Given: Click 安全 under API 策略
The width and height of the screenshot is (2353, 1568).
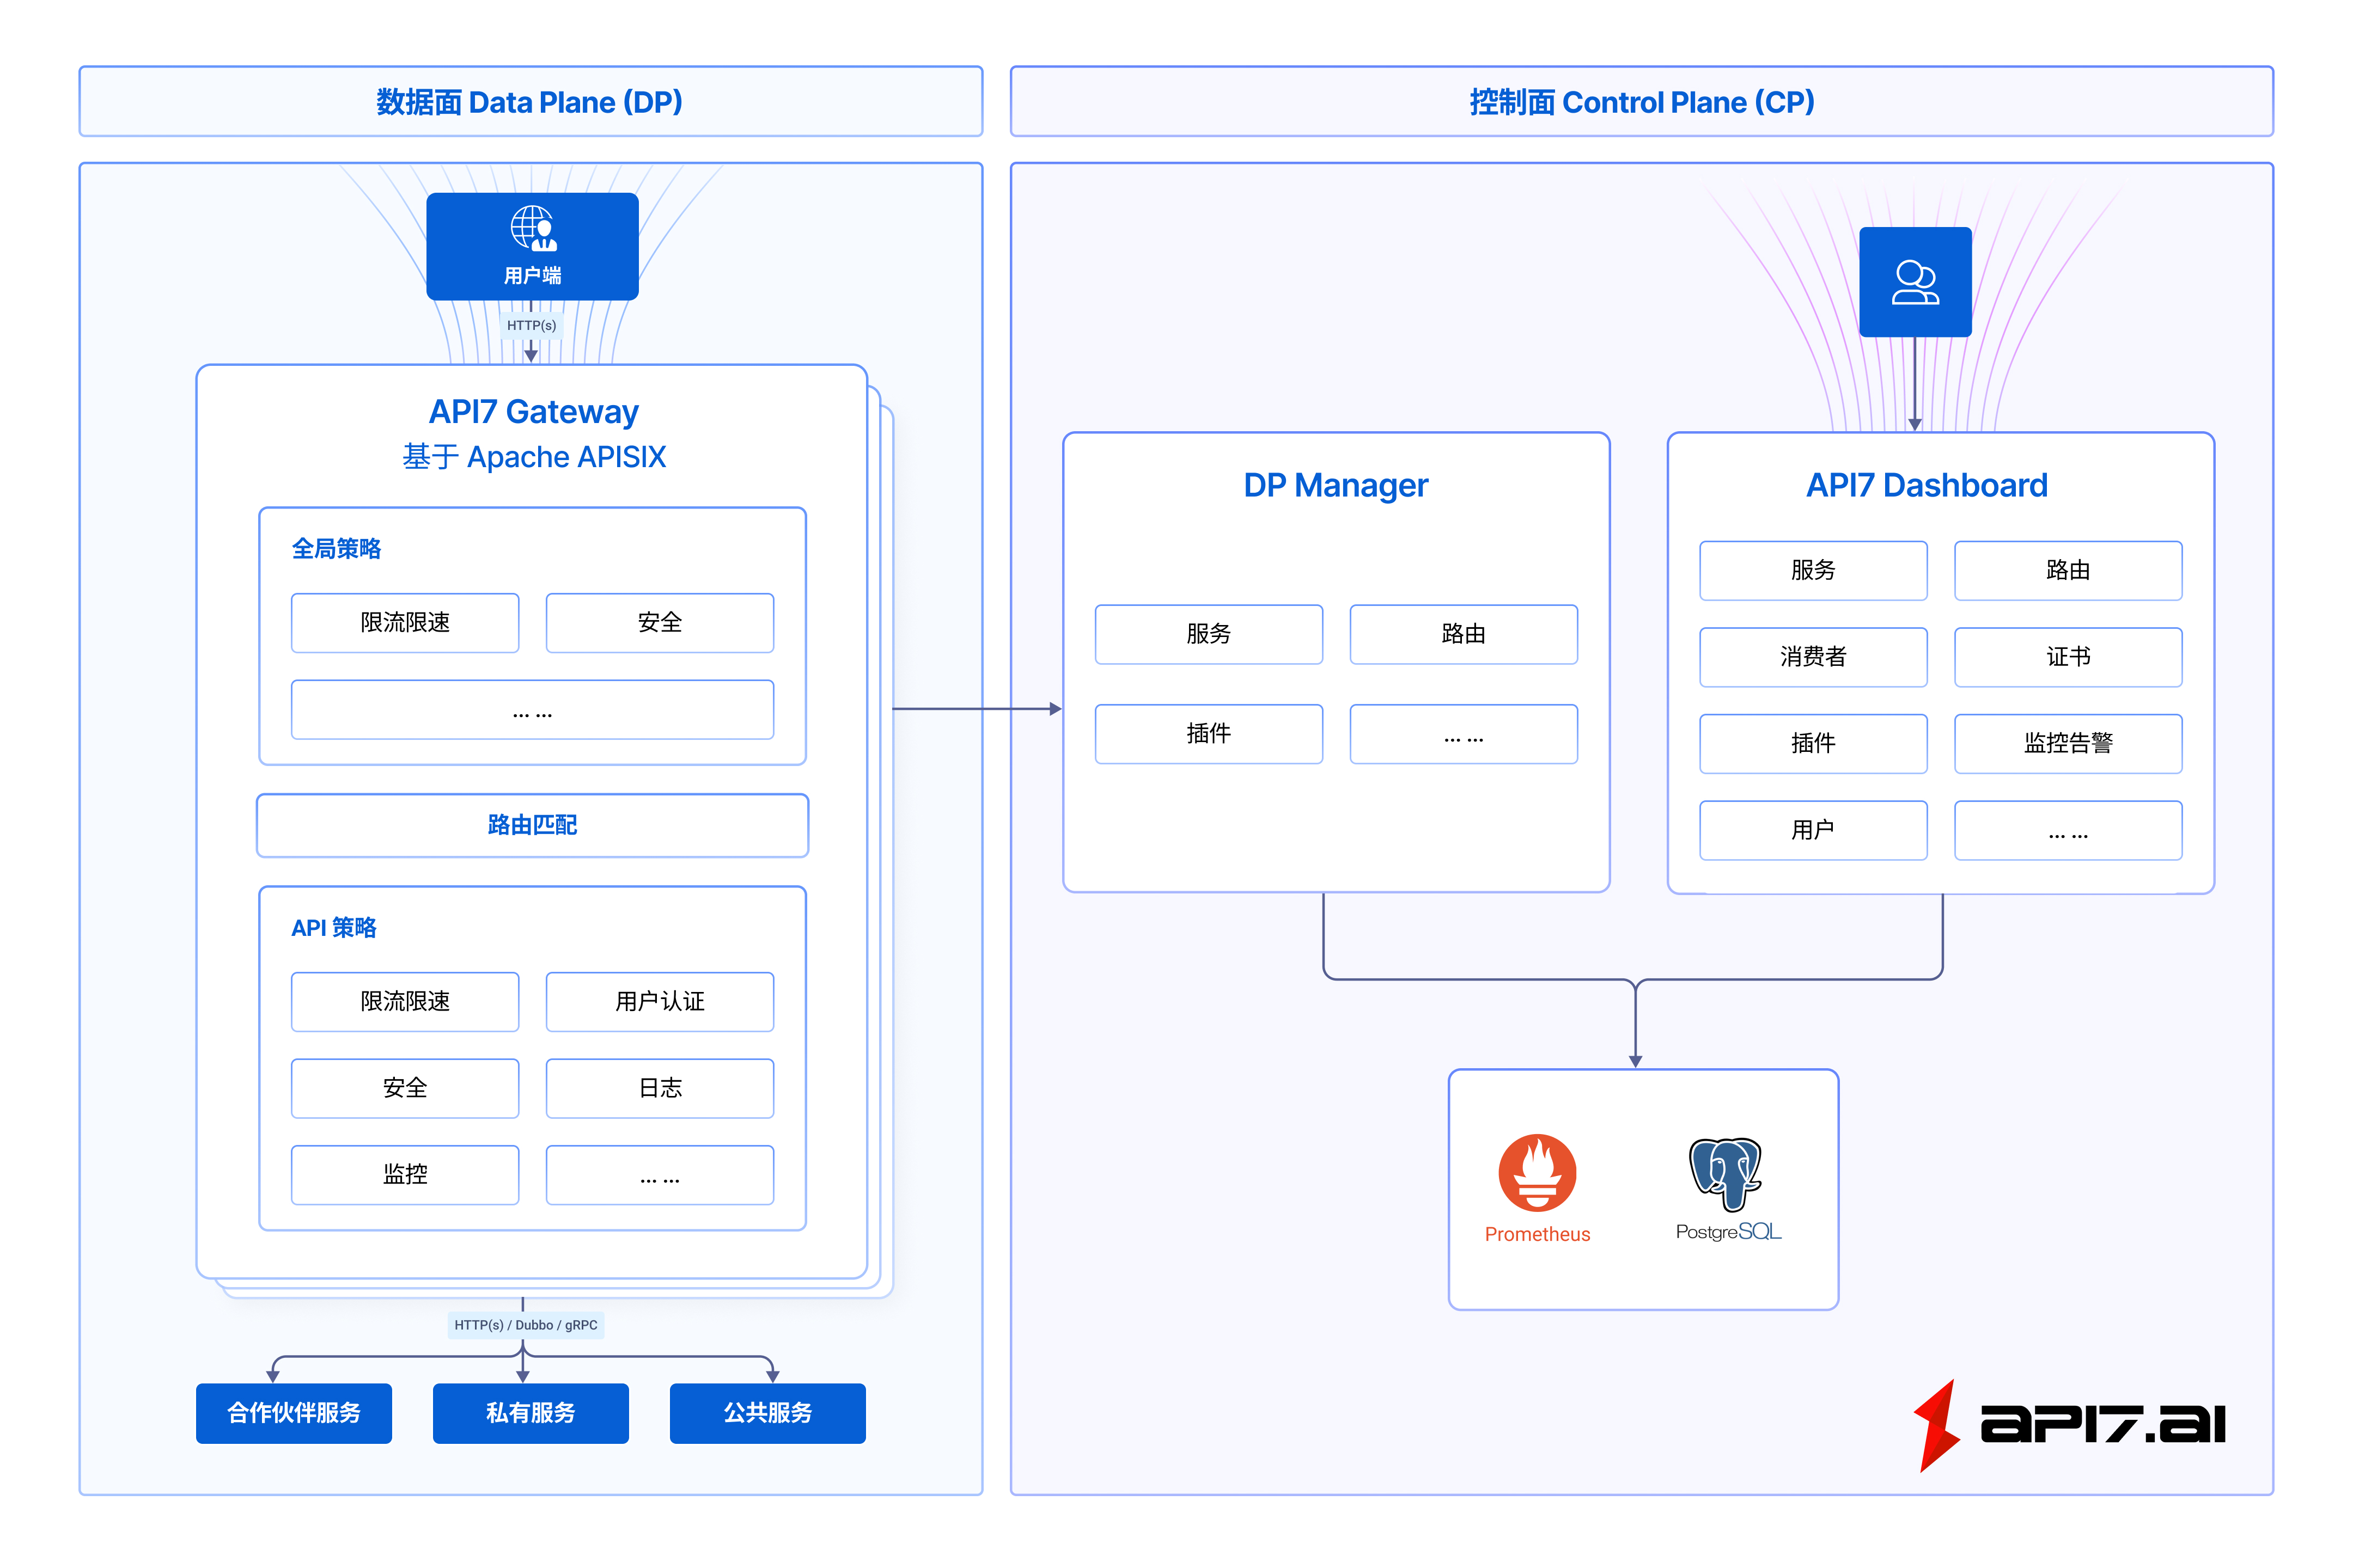Looking at the screenshot, I should click(x=405, y=1088).
